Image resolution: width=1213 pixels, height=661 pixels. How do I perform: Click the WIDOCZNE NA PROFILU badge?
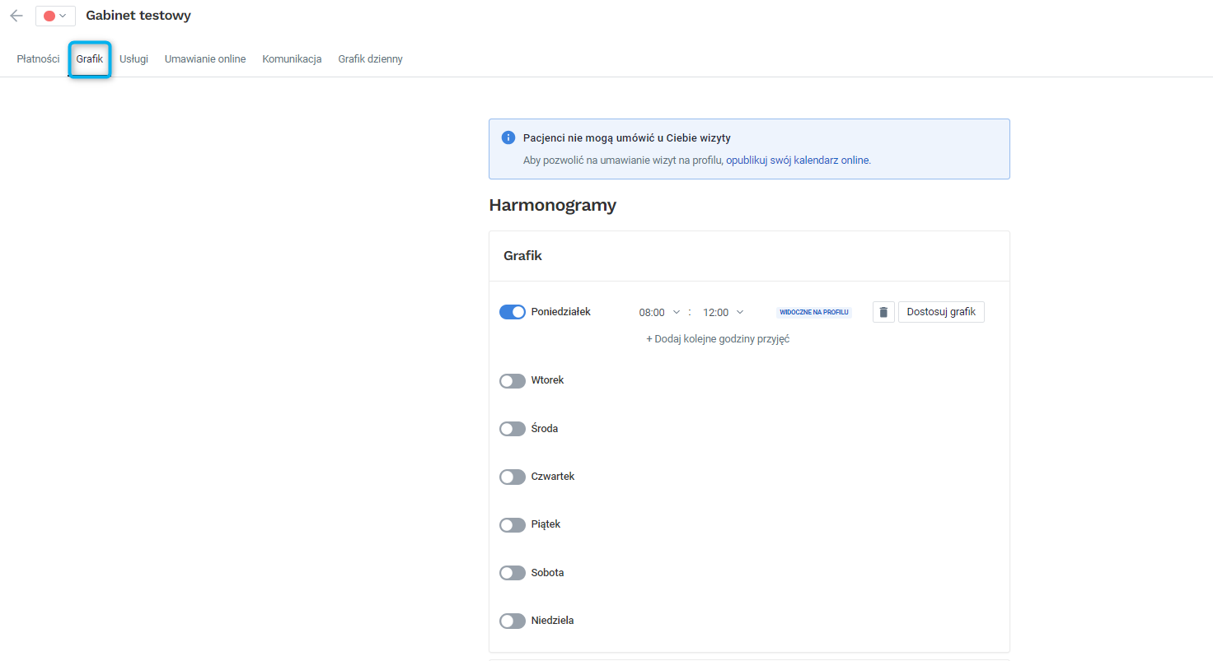[813, 311]
